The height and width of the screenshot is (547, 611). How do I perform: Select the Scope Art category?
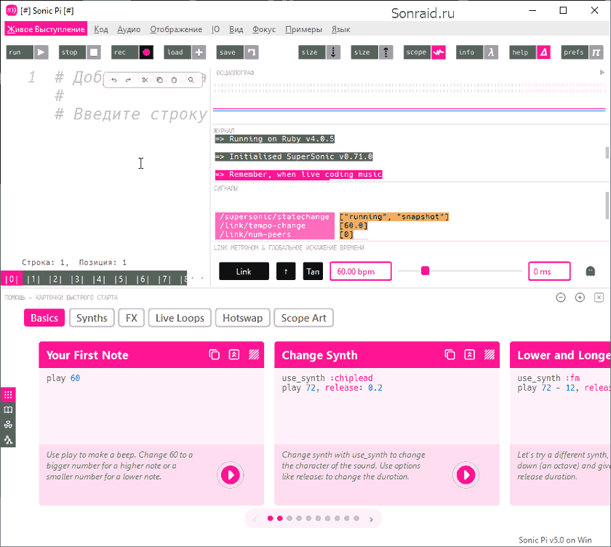point(303,318)
